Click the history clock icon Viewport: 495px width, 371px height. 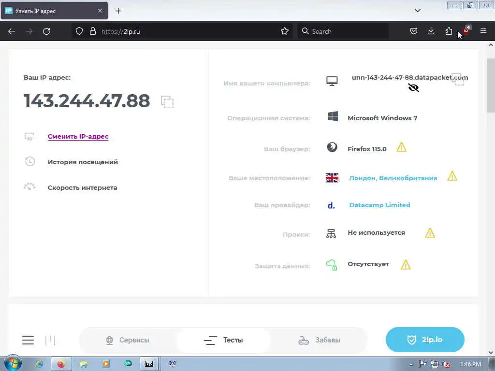tap(29, 161)
